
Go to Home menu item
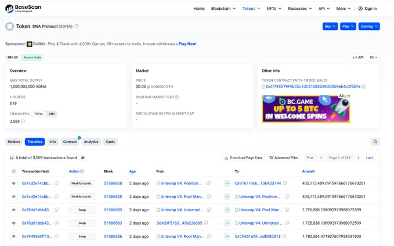pos(199,9)
